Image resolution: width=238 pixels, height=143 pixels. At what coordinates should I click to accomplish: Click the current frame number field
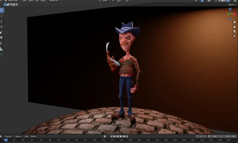tap(201, 136)
